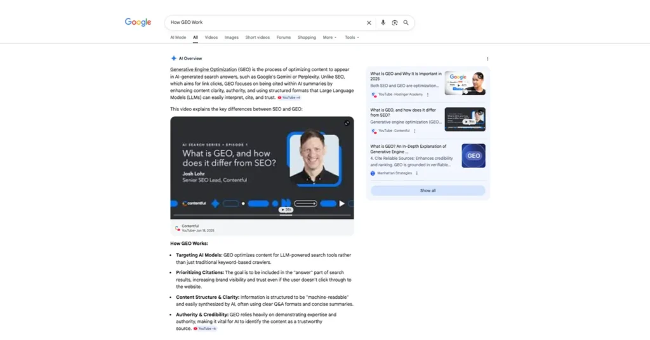
Task: Open options for Manhattan Strategies result
Action: (416, 173)
